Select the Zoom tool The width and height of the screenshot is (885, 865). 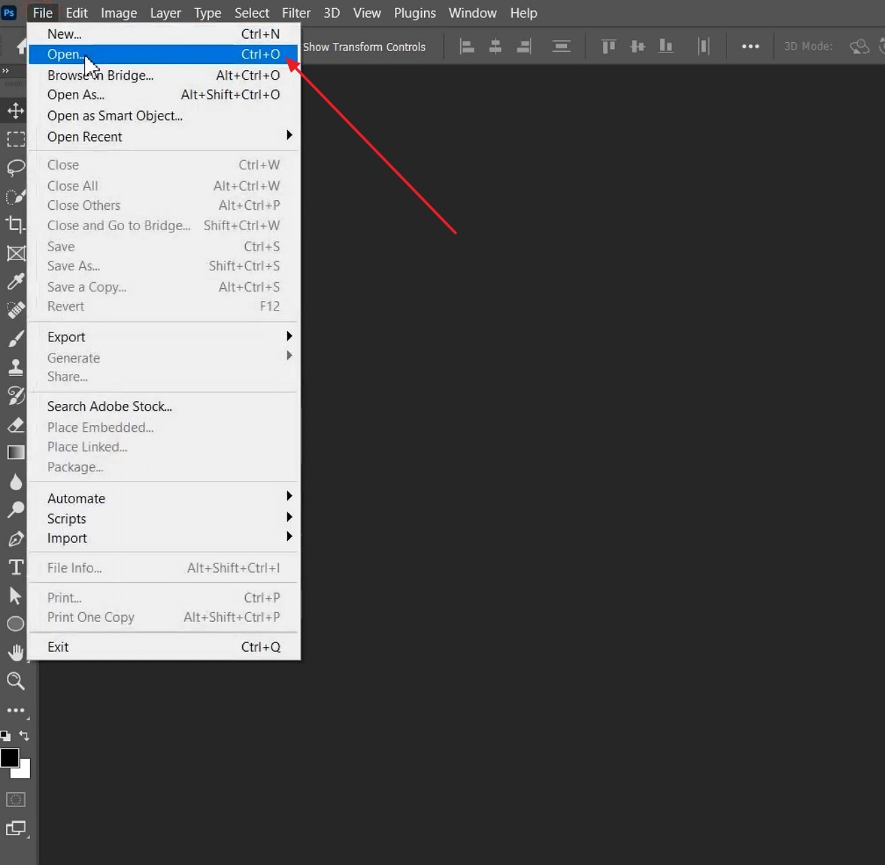click(x=15, y=681)
